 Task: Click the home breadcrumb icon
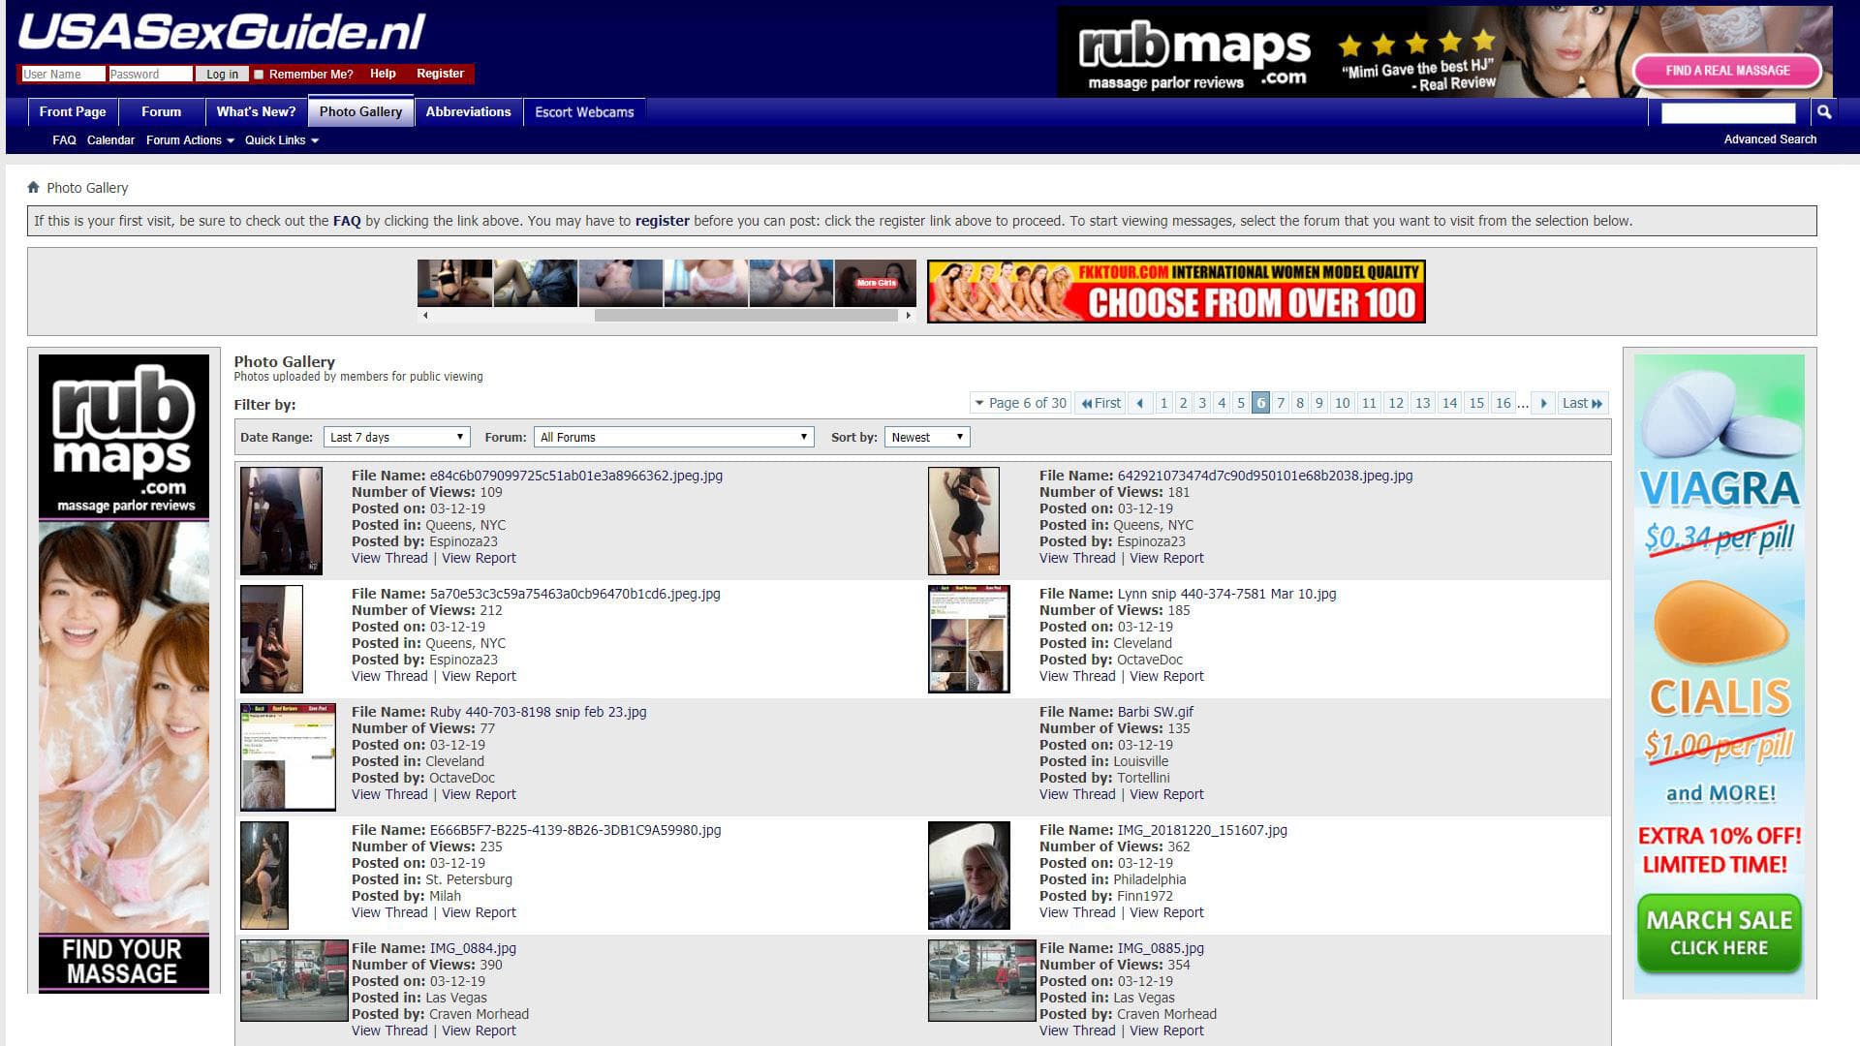[x=33, y=188]
